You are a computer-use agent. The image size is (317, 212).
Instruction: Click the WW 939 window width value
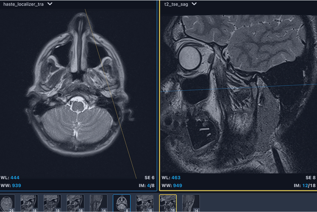pyautogui.click(x=17, y=185)
